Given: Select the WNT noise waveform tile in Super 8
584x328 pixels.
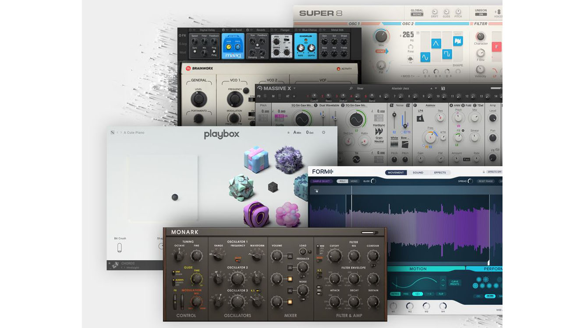Looking at the screenshot, I should click(x=458, y=41).
